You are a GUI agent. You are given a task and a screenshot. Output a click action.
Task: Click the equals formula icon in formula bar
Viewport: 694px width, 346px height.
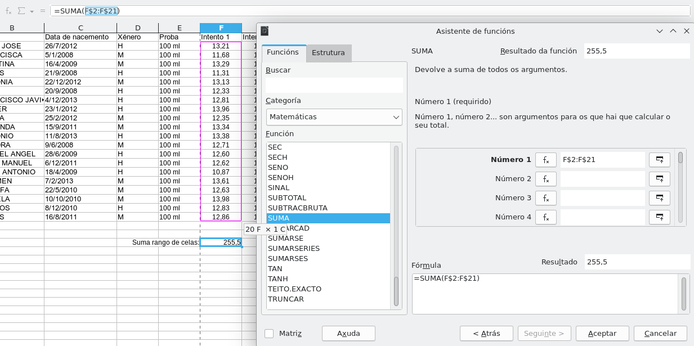tap(43, 11)
